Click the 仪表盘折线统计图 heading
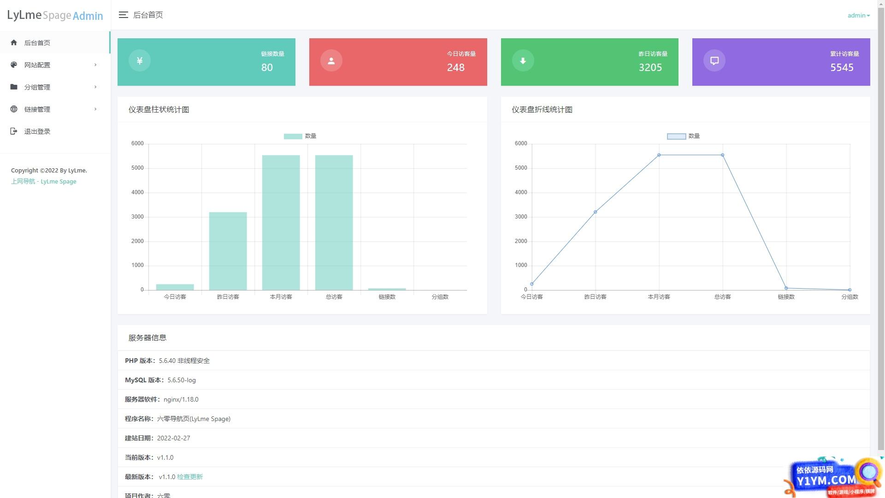The width and height of the screenshot is (885, 498). point(542,109)
